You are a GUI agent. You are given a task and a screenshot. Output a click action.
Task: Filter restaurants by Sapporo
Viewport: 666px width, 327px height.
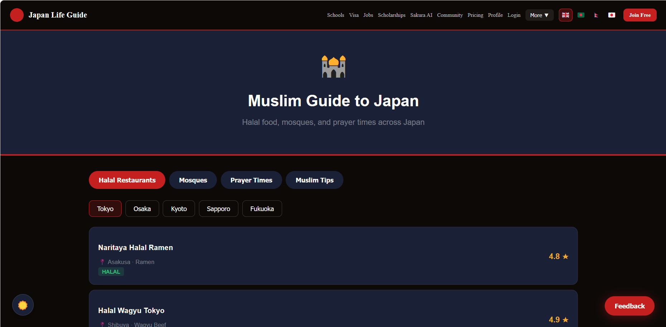(x=218, y=209)
